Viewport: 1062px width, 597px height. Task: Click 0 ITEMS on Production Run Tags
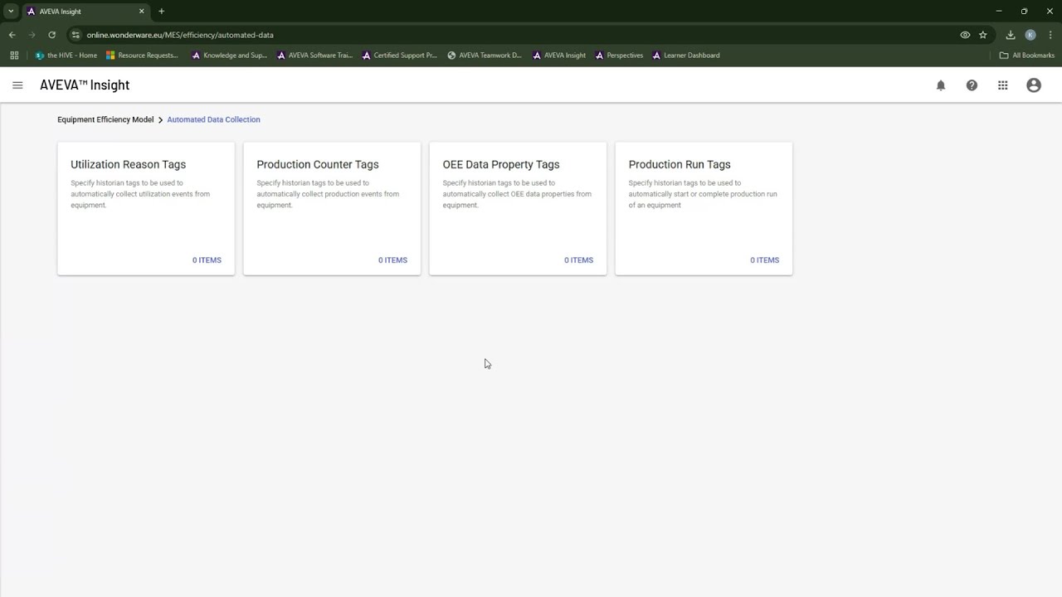coord(764,260)
